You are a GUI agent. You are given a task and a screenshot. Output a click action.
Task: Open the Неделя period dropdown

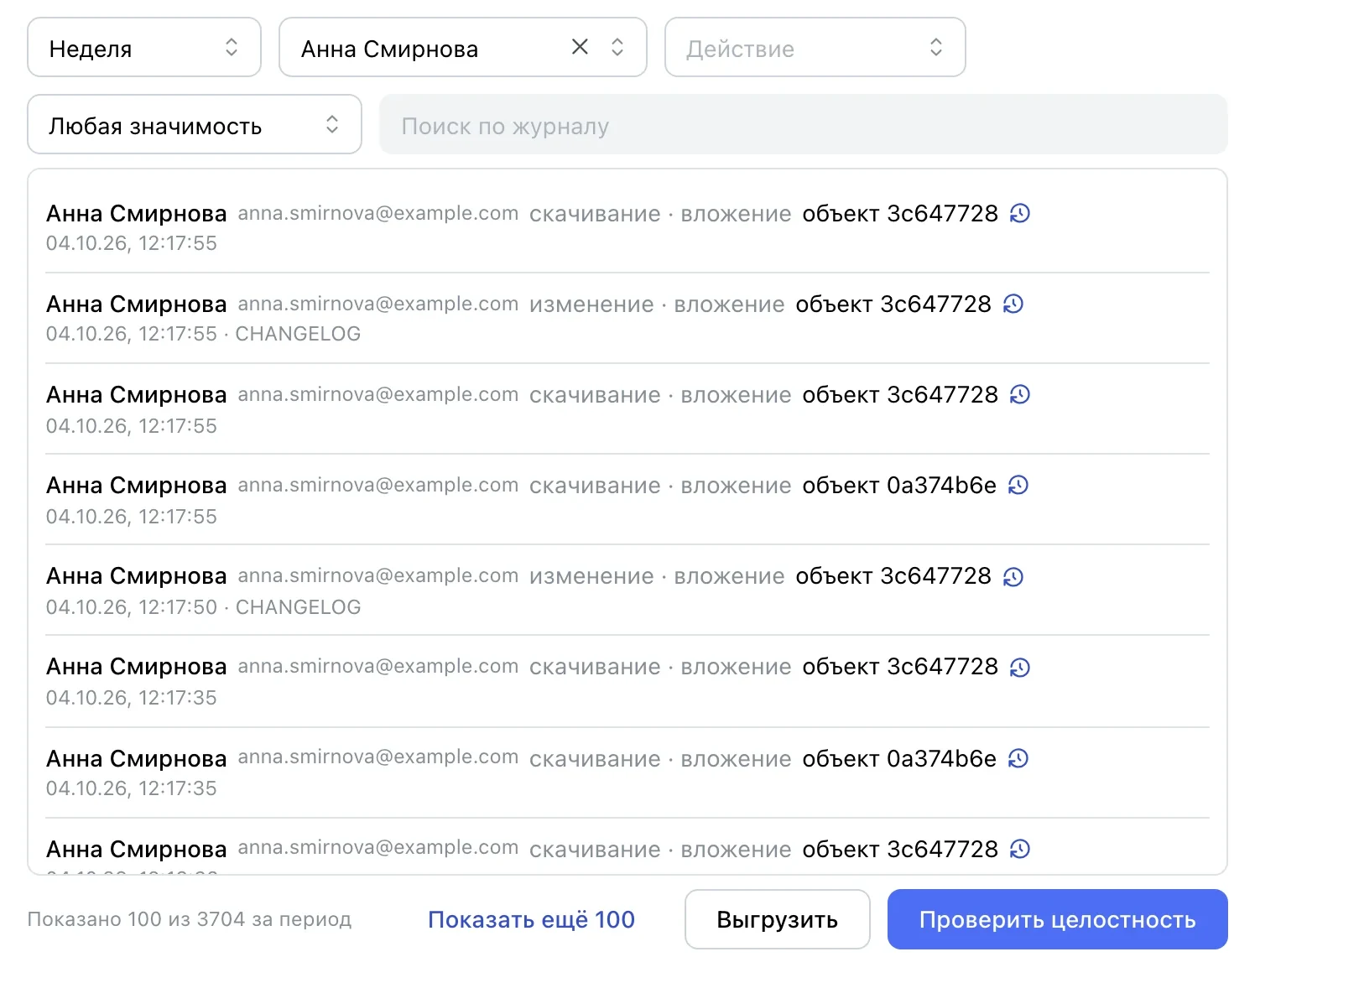(x=144, y=48)
